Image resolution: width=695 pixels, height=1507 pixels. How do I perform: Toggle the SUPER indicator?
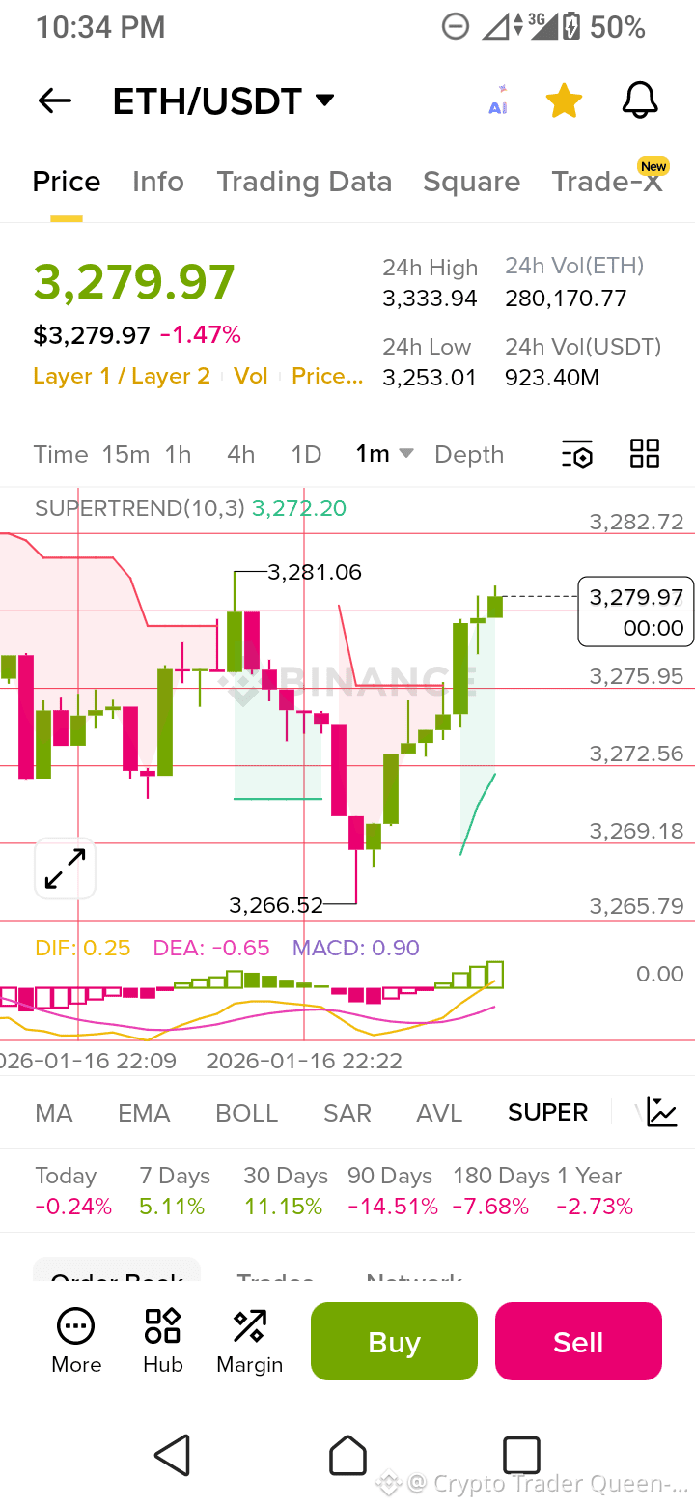(548, 1113)
